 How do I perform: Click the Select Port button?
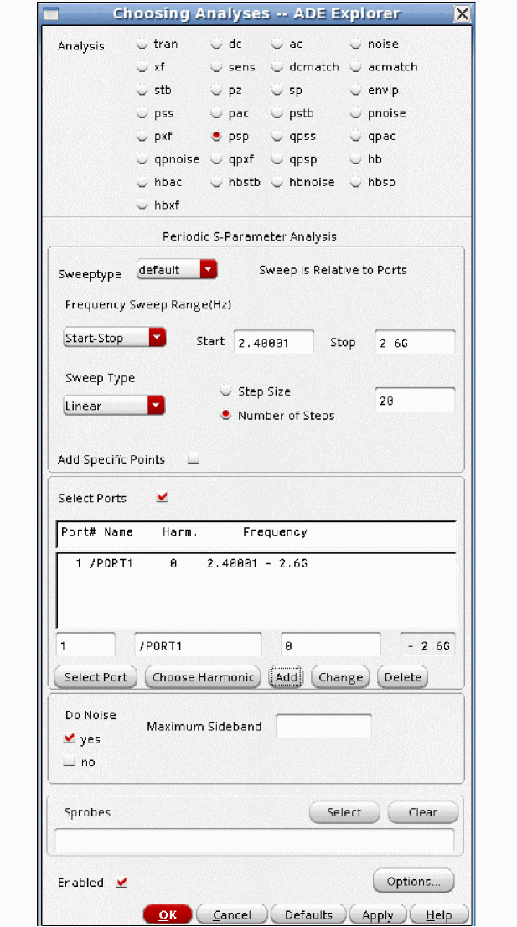[96, 677]
